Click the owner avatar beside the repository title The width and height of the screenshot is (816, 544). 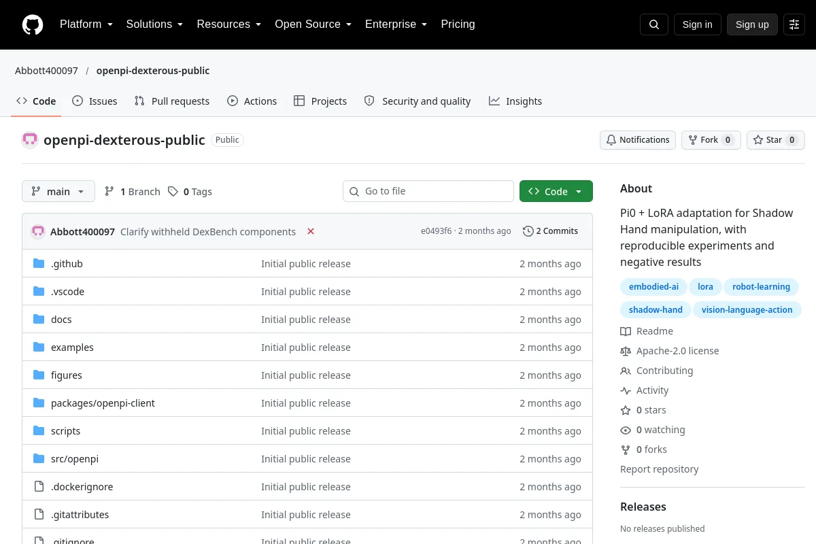coord(30,140)
